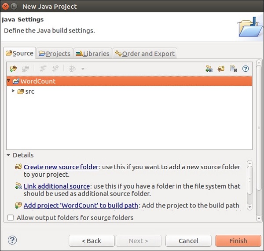This screenshot has height=251, width=264.
Task: Click the Add project to build path toolbar icon
Action: tap(13, 69)
